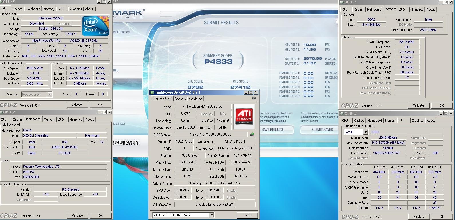Click the Phoenix Technologies, LTD BIOS brand
The height and width of the screenshot is (220, 455).
[64, 167]
